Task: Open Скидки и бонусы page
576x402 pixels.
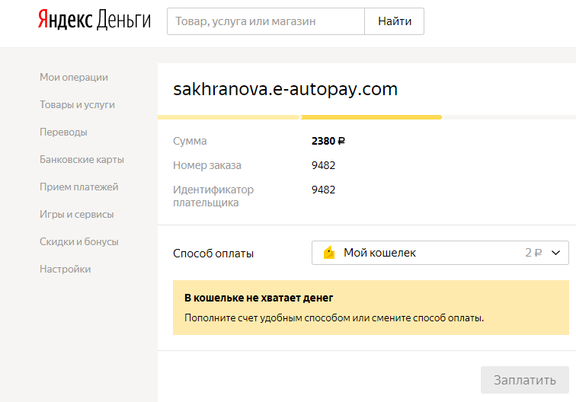Action: pyautogui.click(x=78, y=241)
